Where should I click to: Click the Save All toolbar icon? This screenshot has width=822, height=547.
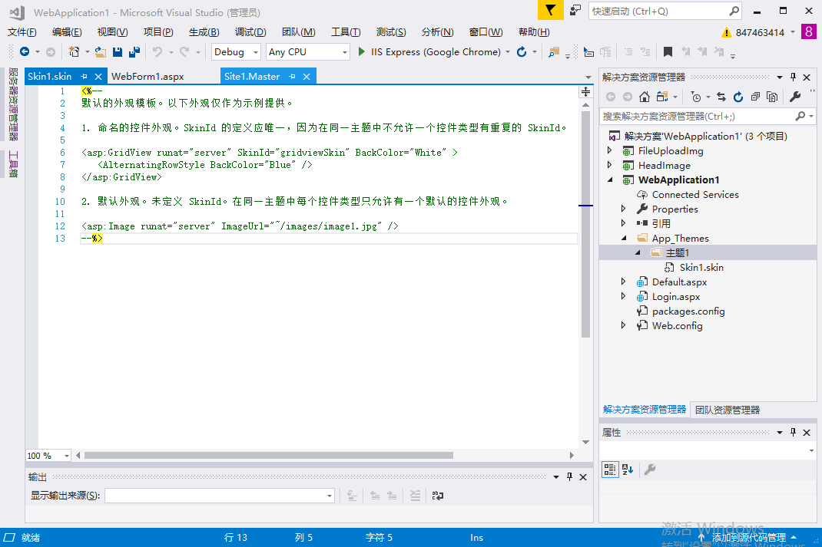[x=134, y=52]
